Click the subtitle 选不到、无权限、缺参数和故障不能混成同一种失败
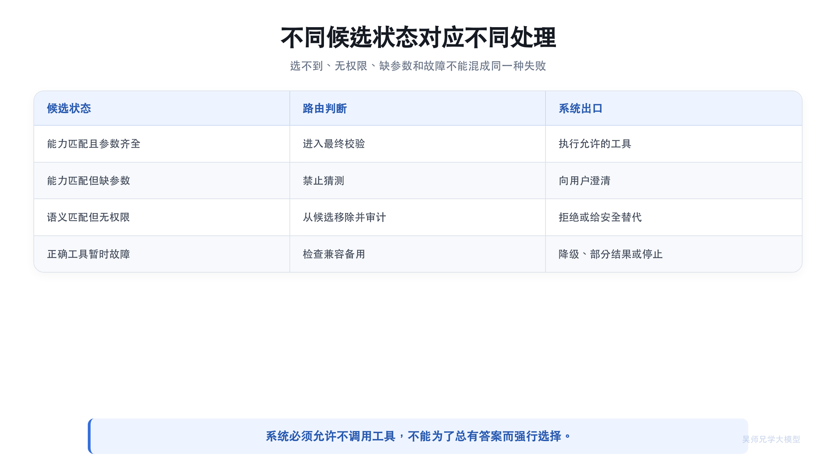The image size is (836, 470). tap(418, 66)
